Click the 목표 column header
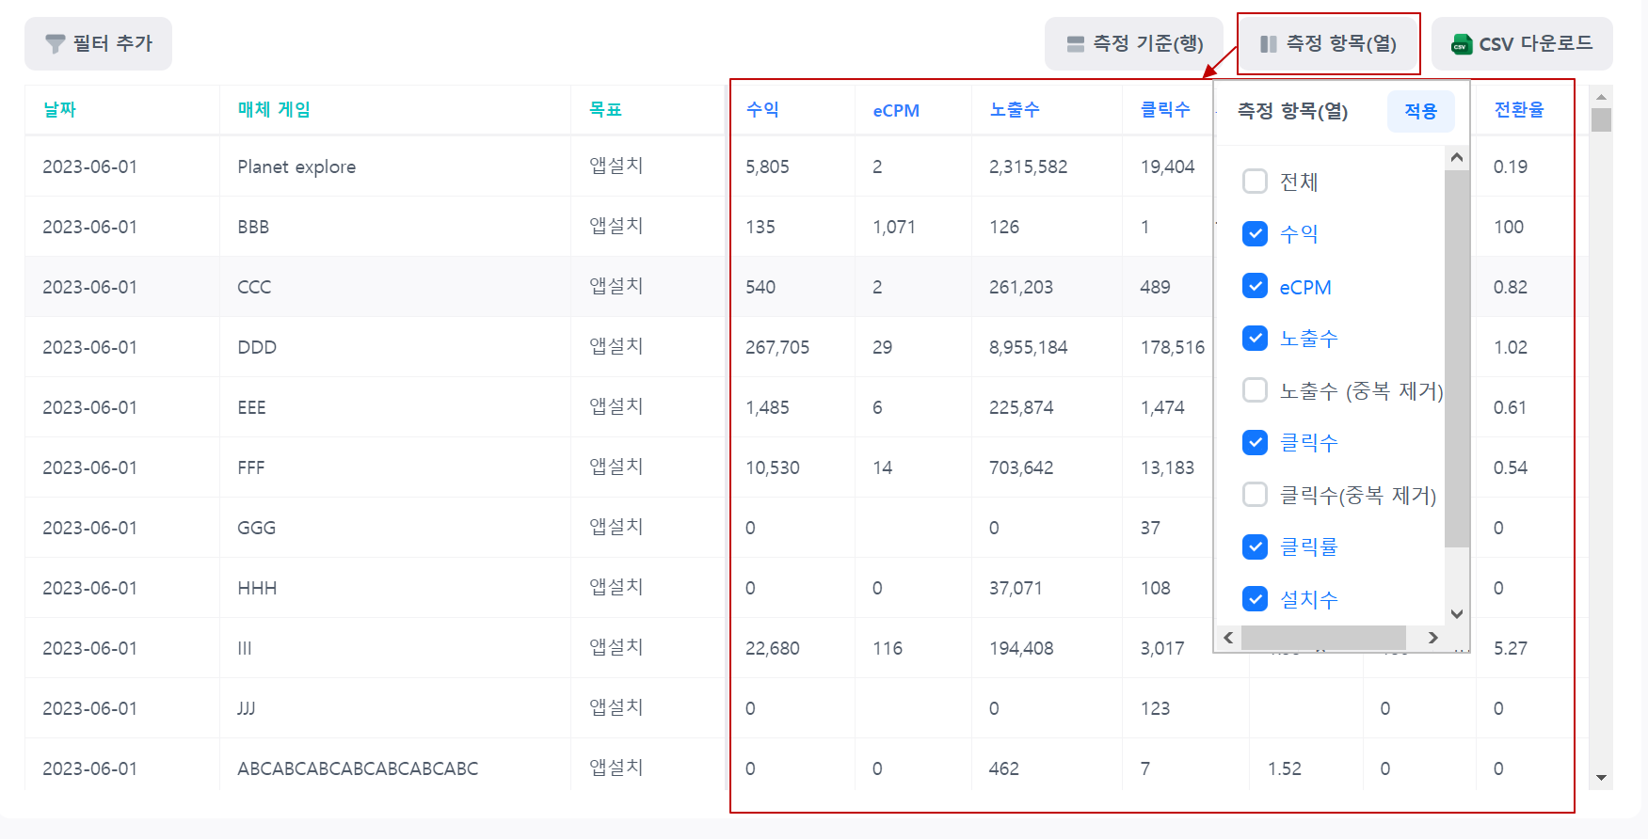Viewport: 1648px width, 839px height. pos(605,110)
